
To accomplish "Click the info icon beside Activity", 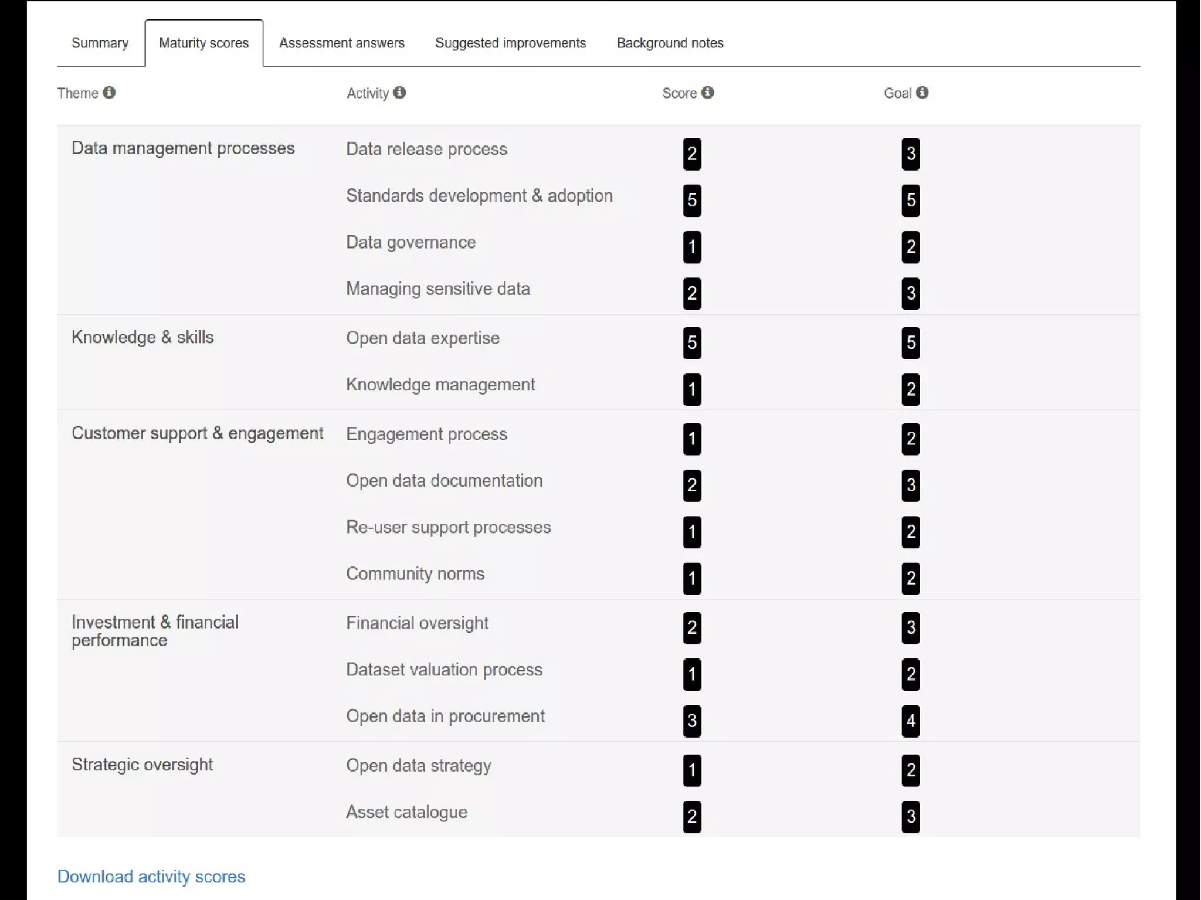I will (x=399, y=93).
